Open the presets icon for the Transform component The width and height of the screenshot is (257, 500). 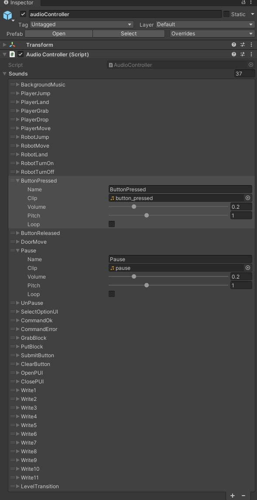(243, 45)
